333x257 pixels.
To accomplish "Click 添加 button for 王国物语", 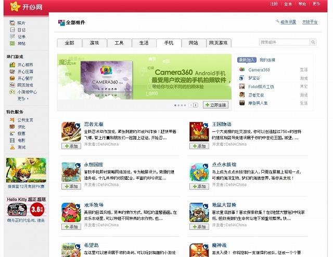I will point(199,146).
